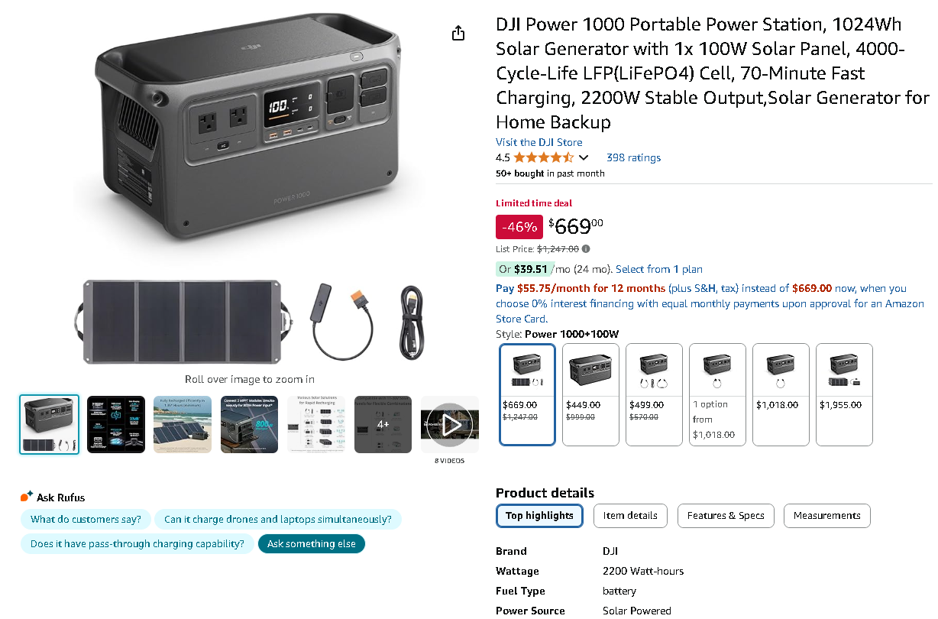Click the 4.5 star rating stars
938x619 pixels.
542,157
